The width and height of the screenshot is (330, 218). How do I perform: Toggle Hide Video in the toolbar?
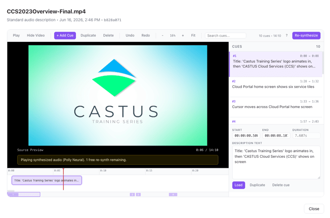[x=36, y=36]
